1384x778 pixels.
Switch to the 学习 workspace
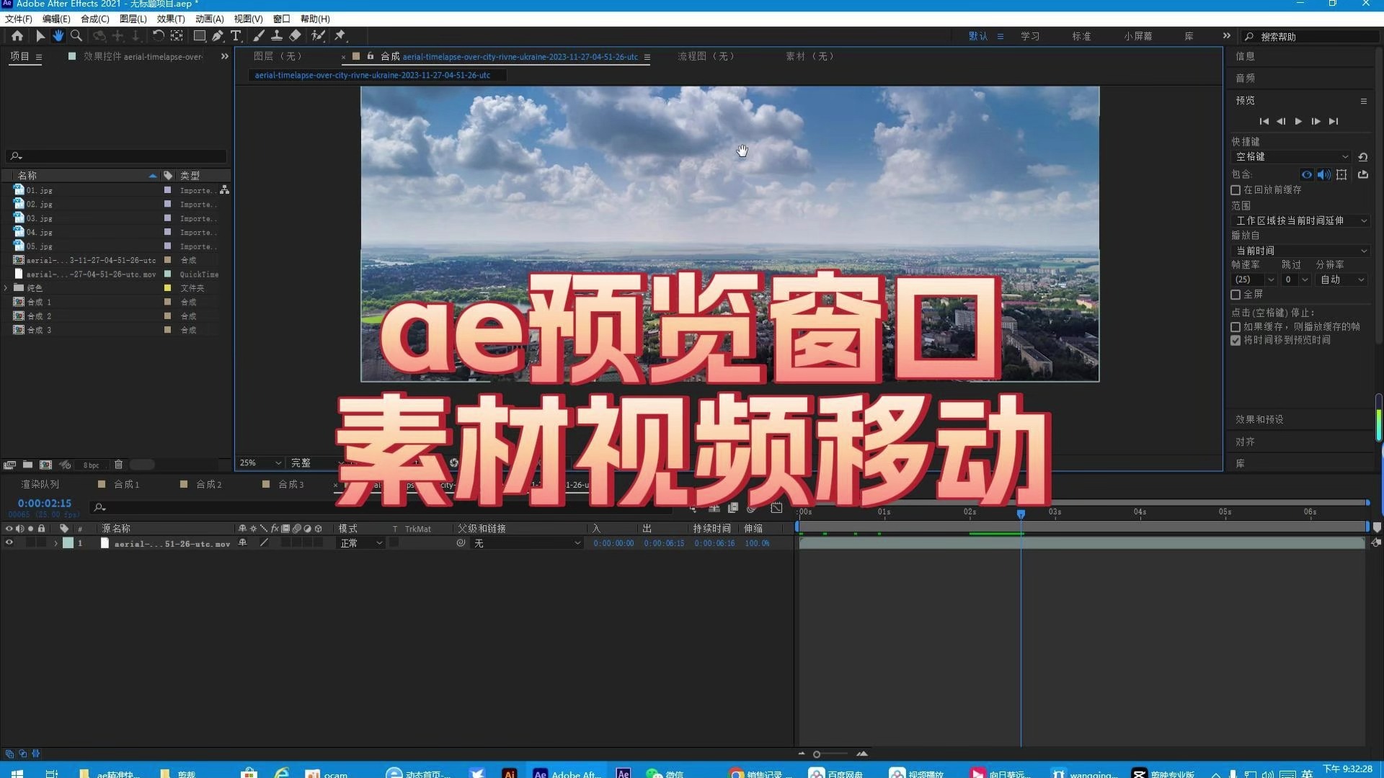[x=1029, y=36]
